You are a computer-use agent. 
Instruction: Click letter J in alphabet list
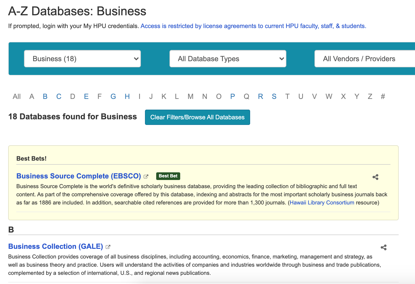click(x=151, y=96)
